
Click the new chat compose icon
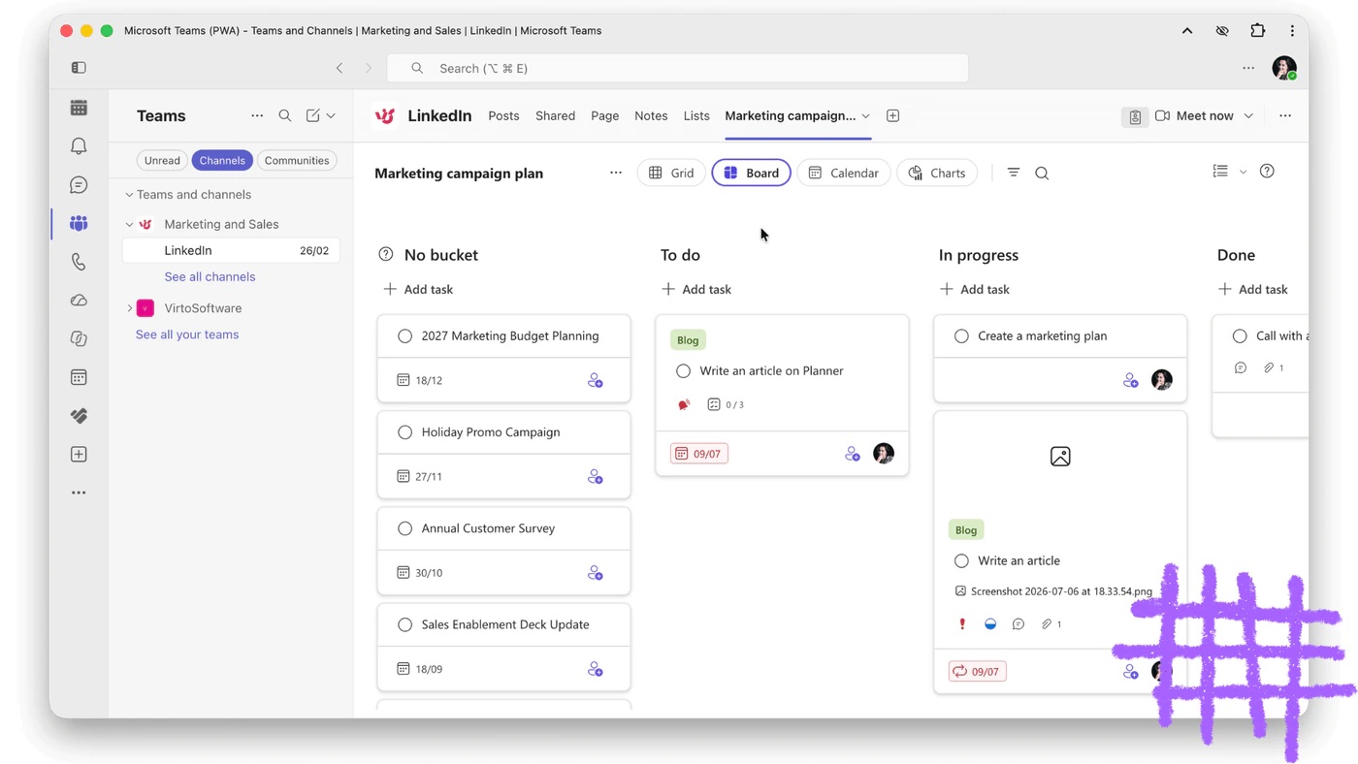[x=312, y=115]
